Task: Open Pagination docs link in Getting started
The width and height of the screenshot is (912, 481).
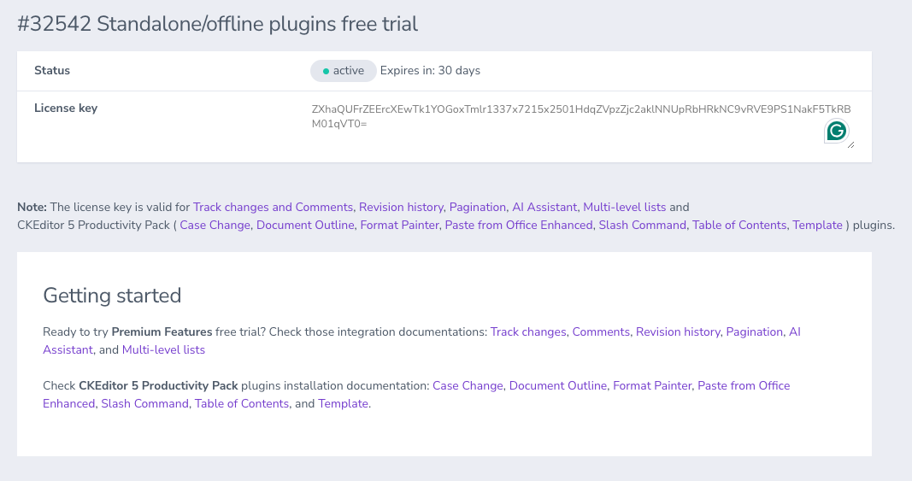Action: (755, 332)
